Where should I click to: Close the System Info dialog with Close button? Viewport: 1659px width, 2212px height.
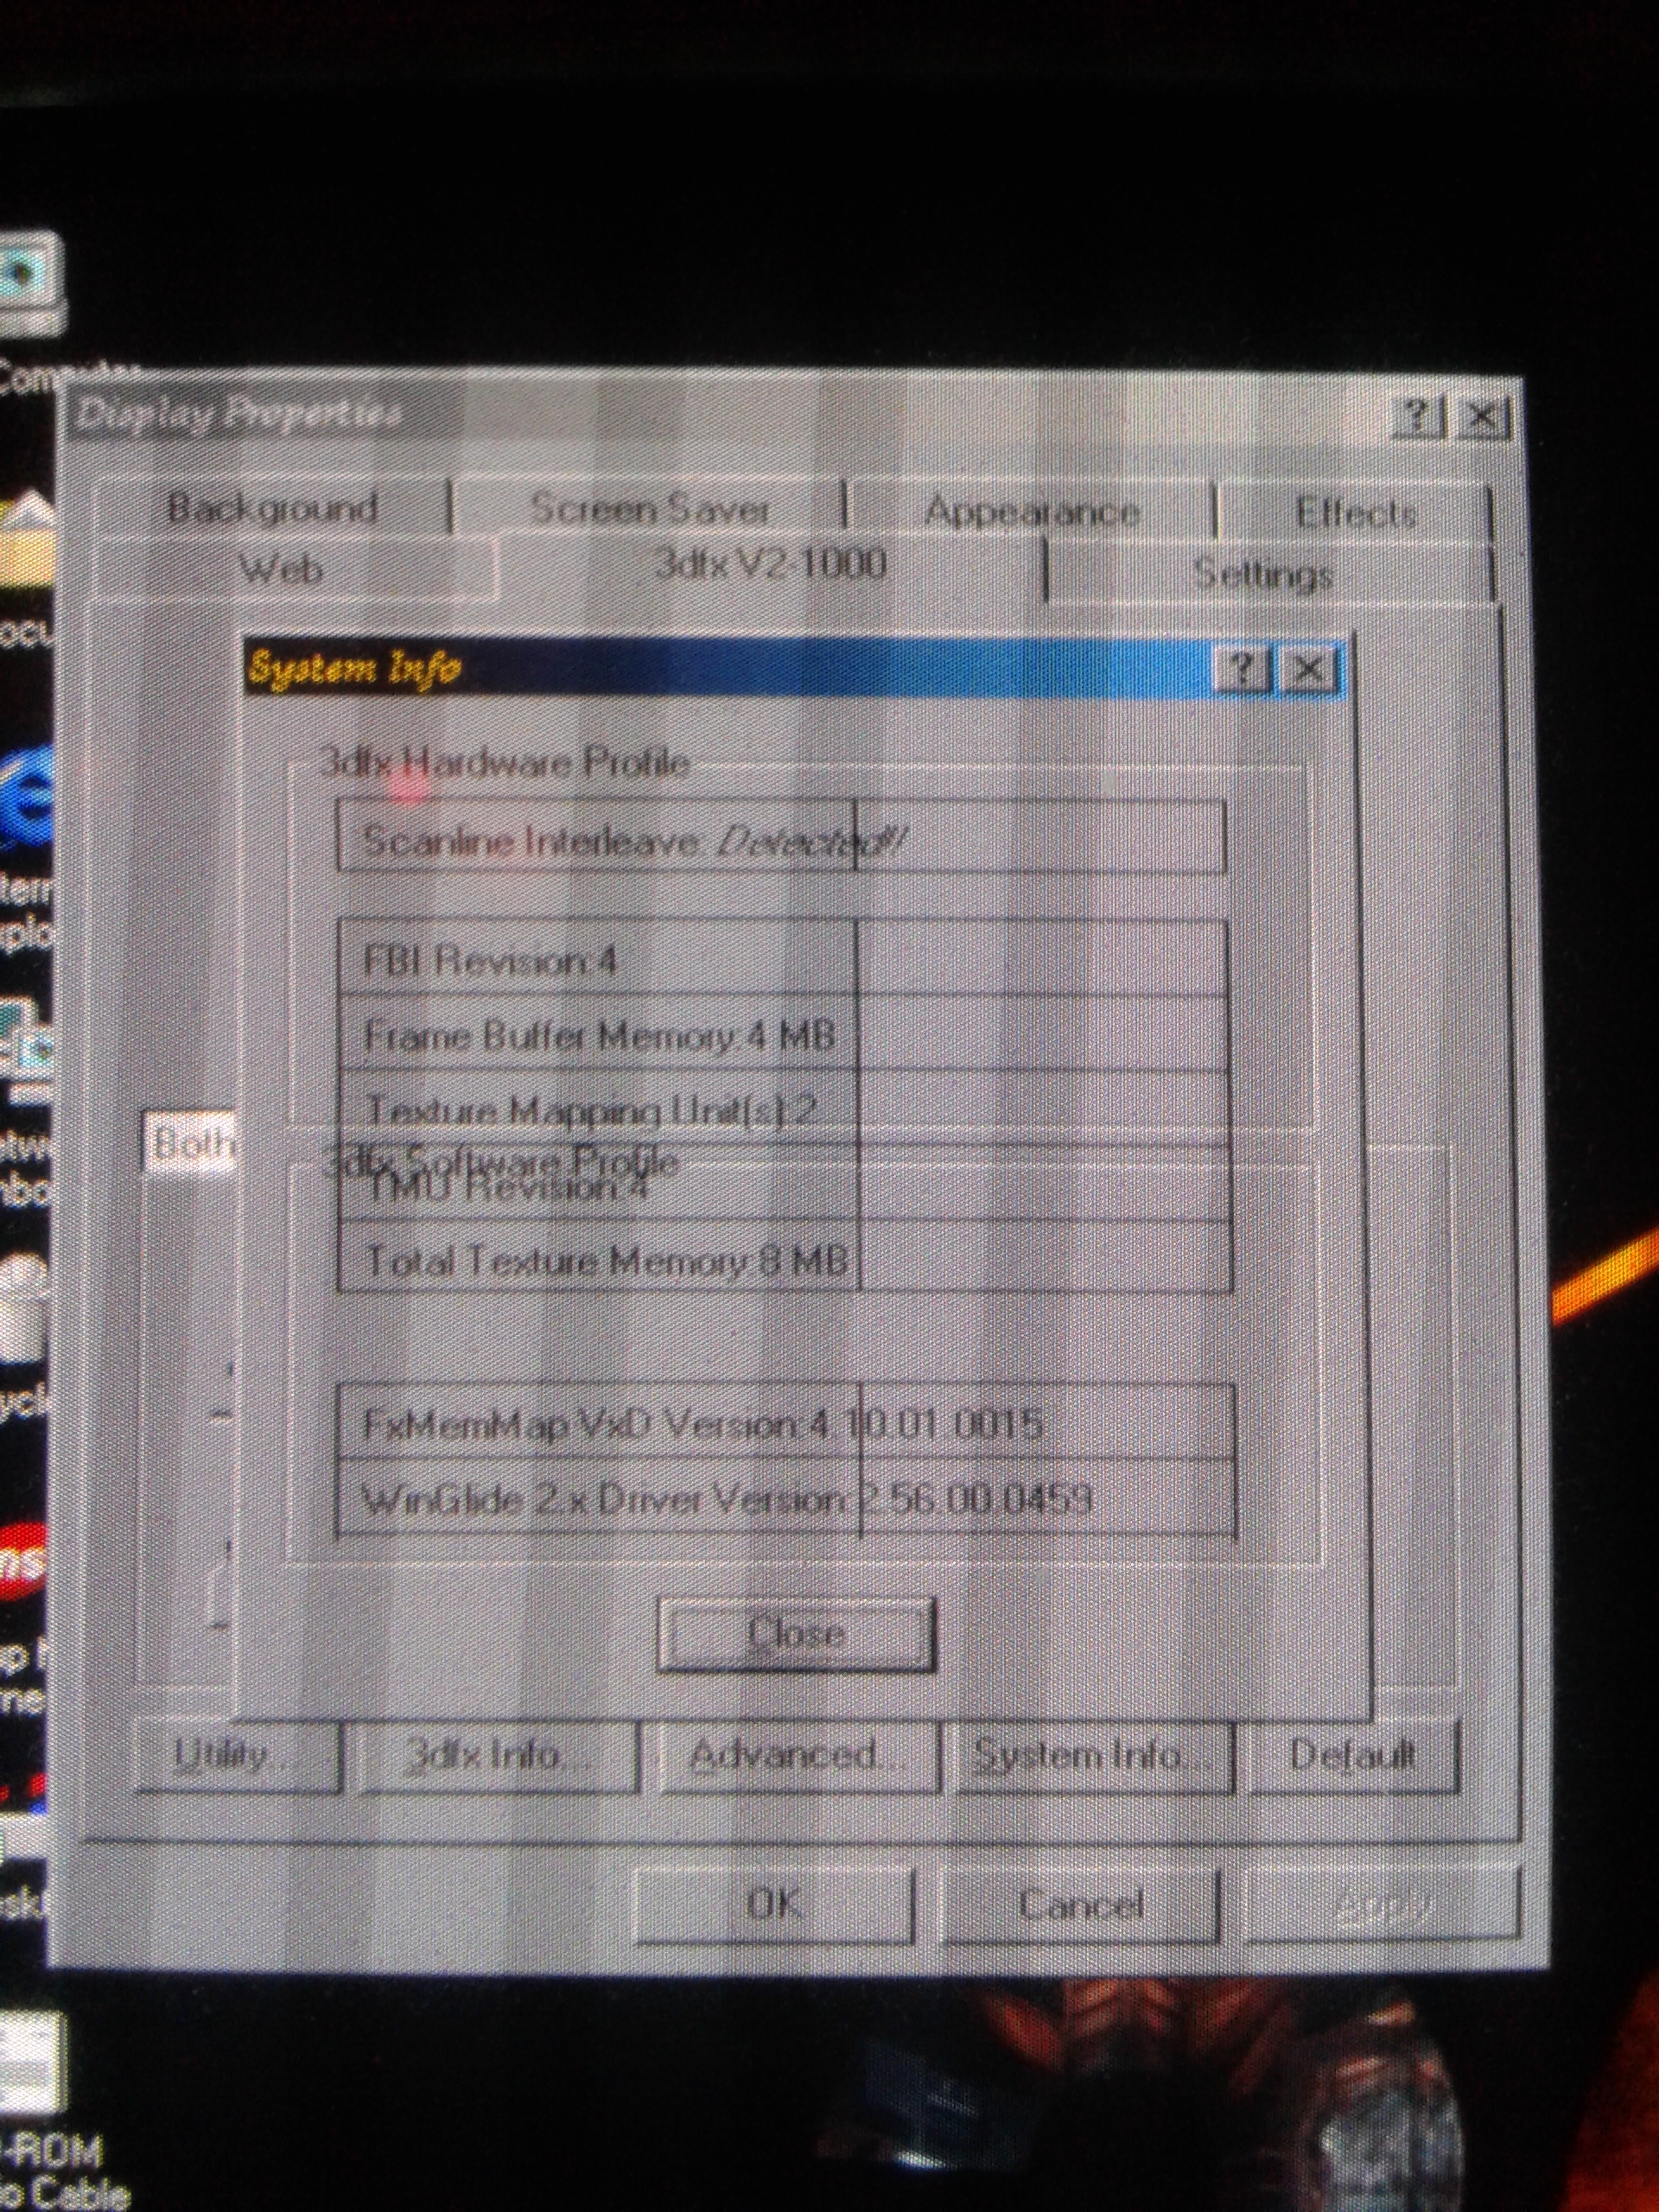796,1634
